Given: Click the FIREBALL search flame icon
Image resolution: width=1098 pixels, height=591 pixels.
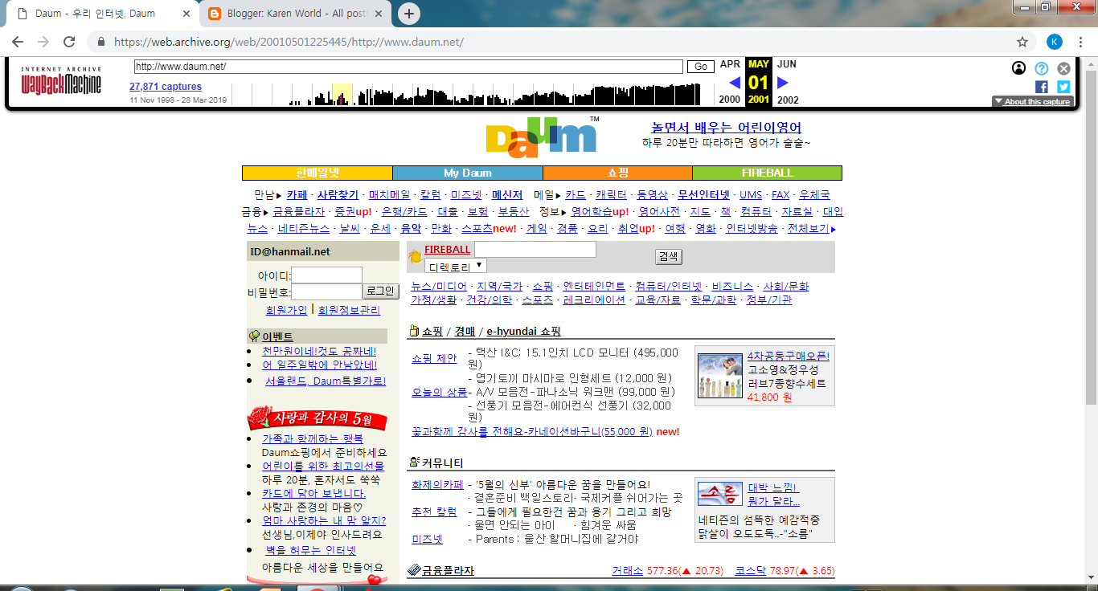Looking at the screenshot, I should pos(415,257).
